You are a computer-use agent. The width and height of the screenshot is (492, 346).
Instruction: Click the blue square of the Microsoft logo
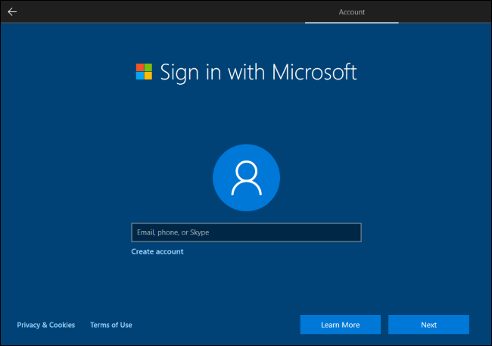click(x=140, y=76)
